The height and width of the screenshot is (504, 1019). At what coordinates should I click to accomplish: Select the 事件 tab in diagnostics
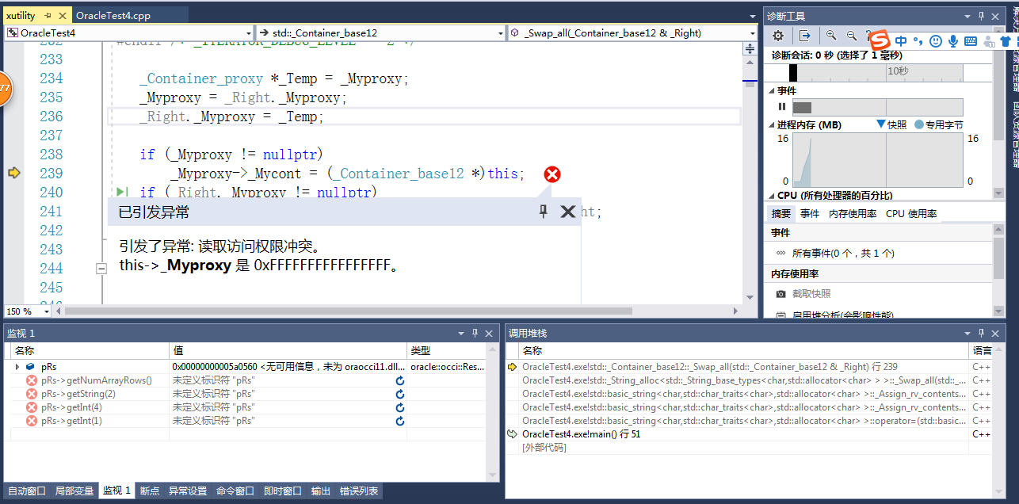(x=811, y=212)
